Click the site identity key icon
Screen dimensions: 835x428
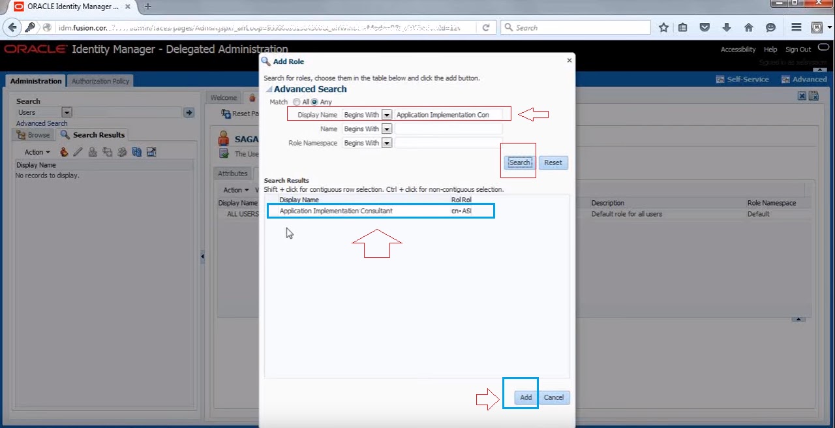30,27
